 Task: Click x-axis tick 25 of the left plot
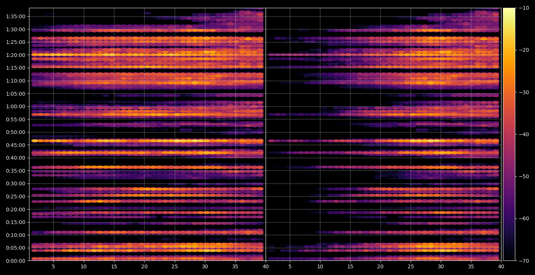coord(175,266)
